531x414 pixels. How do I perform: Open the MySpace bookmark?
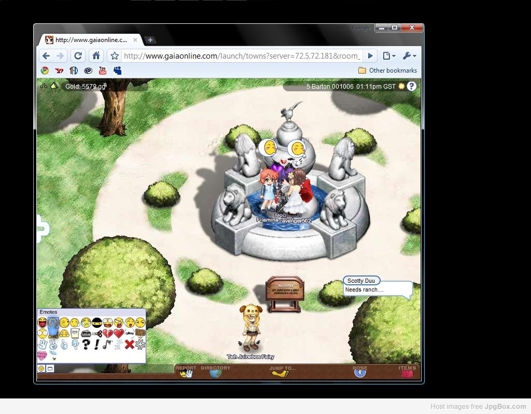[118, 71]
